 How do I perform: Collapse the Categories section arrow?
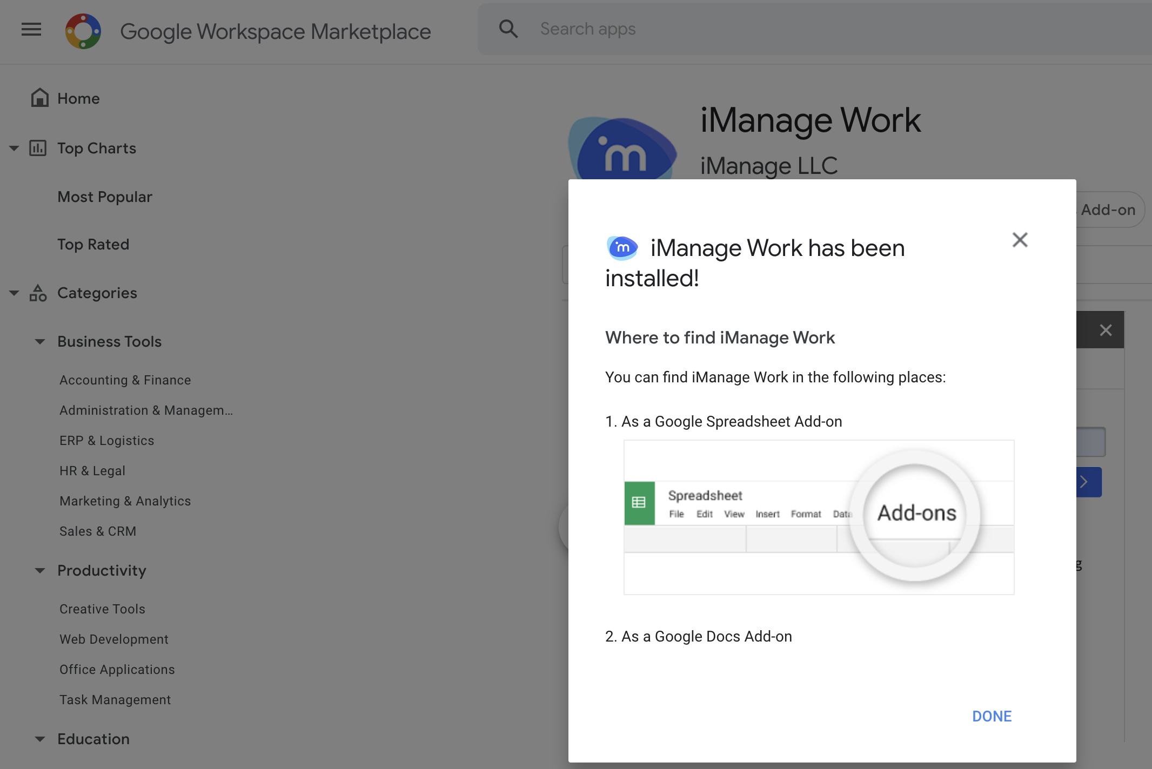14,293
